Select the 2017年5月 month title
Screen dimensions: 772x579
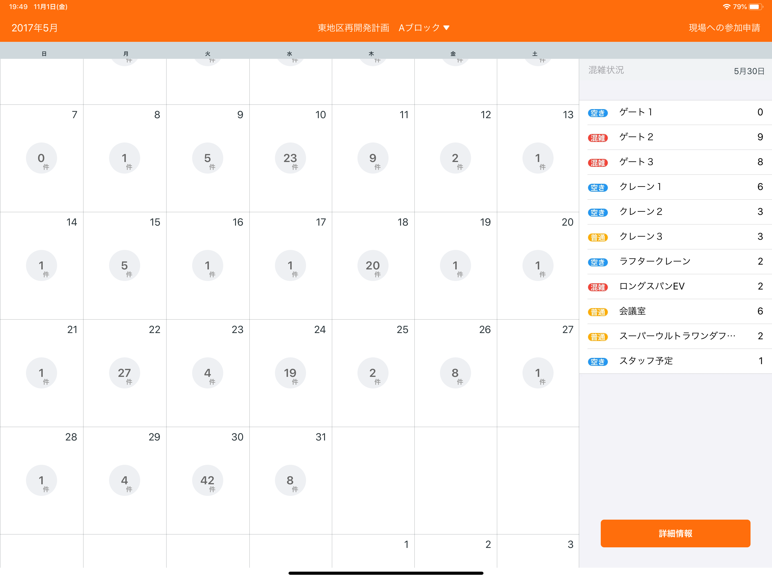coord(34,28)
